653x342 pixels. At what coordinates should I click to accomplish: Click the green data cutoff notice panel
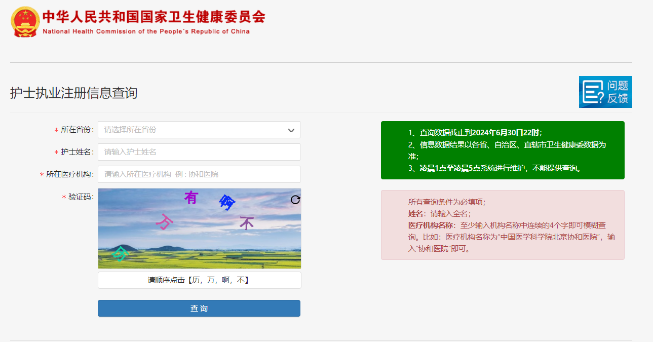[502, 150]
